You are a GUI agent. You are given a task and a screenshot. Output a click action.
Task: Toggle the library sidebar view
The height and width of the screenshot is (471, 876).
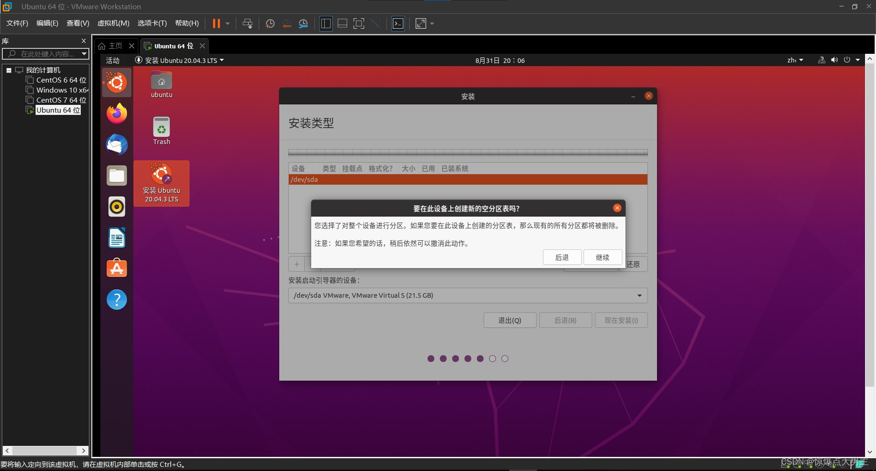tap(326, 24)
